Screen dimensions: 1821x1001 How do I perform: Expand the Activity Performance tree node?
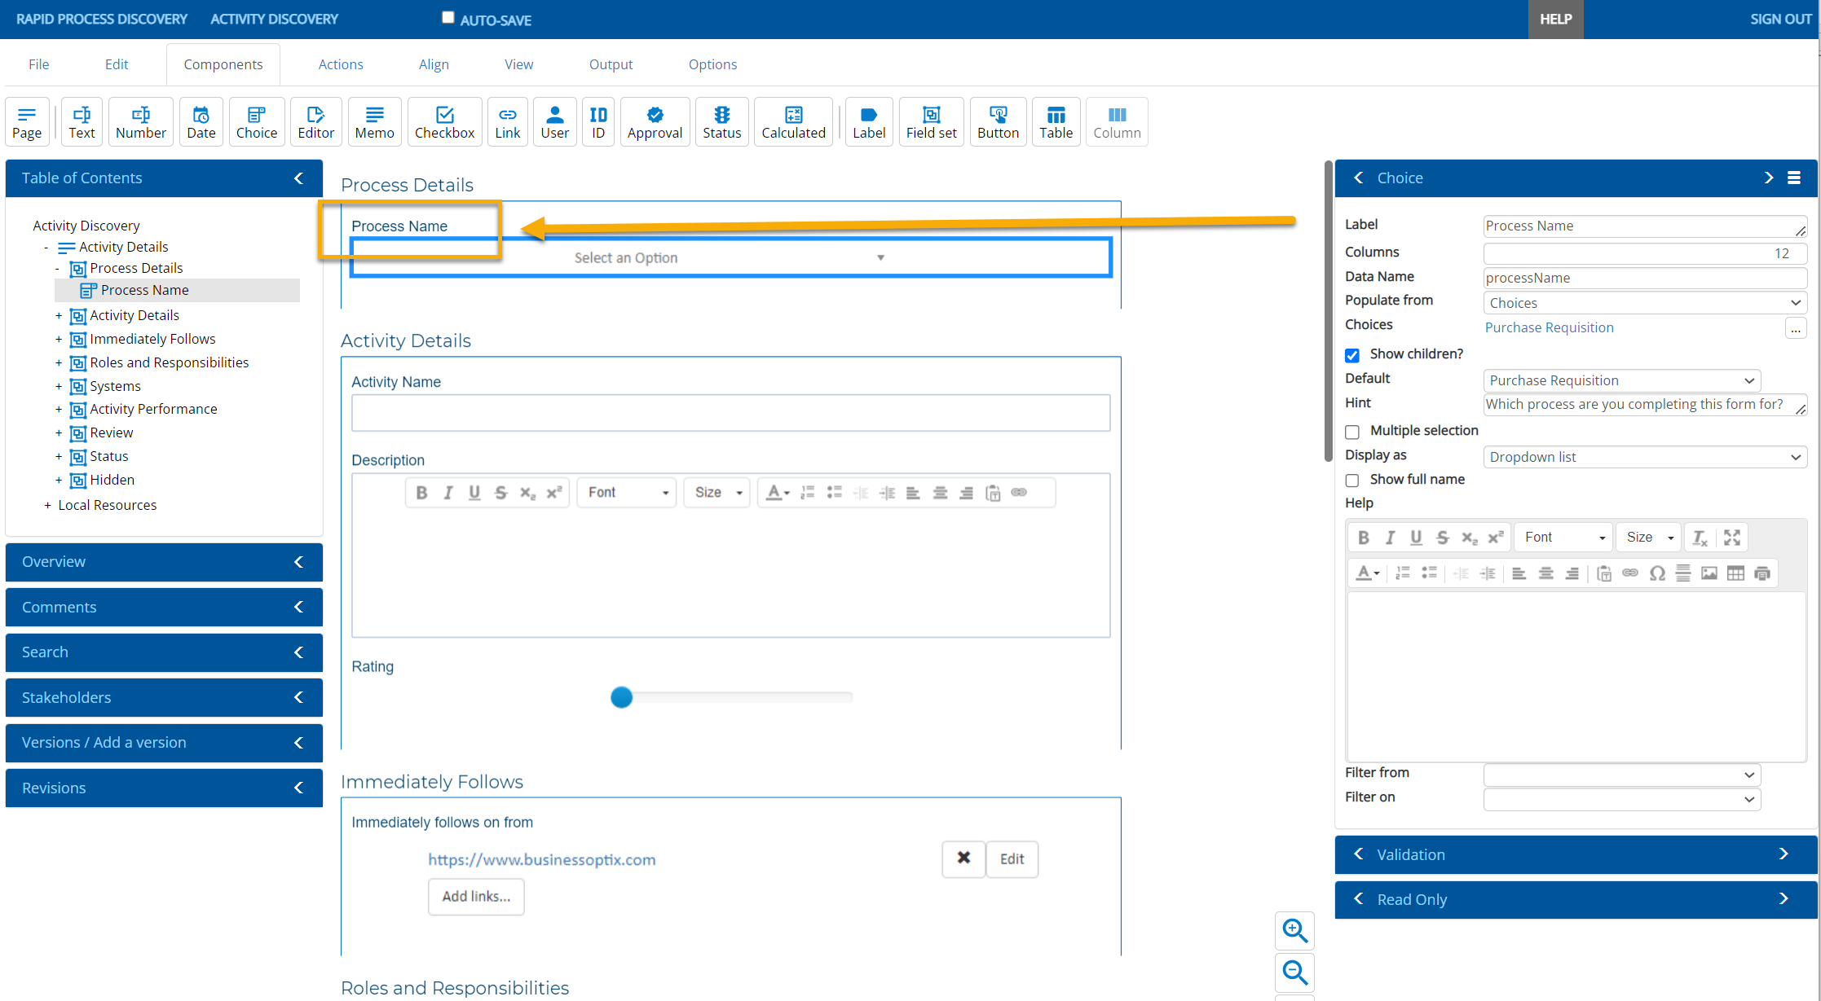click(59, 409)
